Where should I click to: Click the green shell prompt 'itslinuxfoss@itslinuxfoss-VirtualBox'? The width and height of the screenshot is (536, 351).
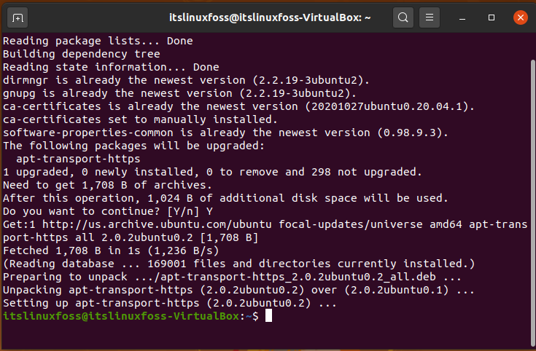(121, 316)
